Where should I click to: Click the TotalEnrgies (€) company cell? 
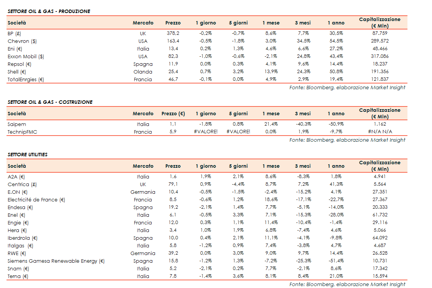pyautogui.click(x=26, y=79)
